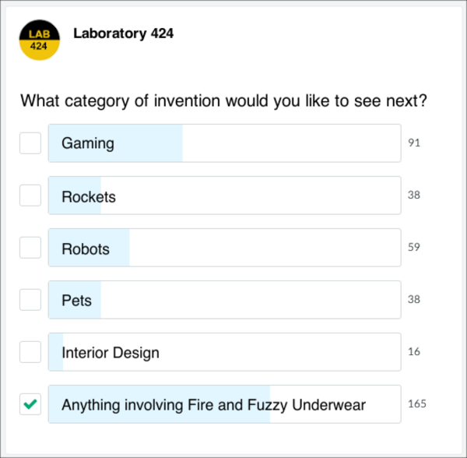The width and height of the screenshot is (467, 458).
Task: Click the Rockets vote count beside its bar
Action: coord(414,196)
